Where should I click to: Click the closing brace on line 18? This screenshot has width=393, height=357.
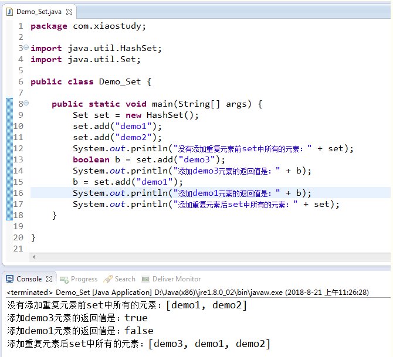54,216
